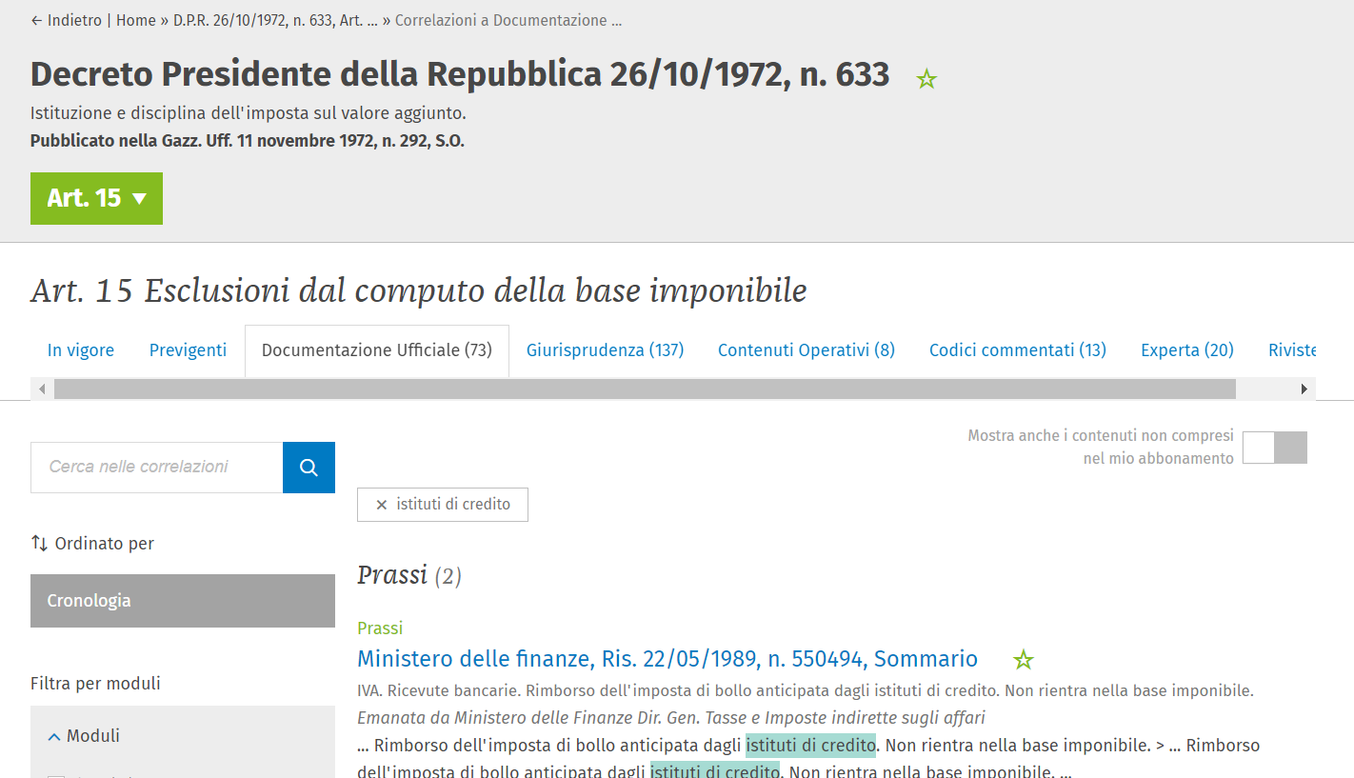
Task: Select the Codici commentati (13) tab
Action: point(1017,350)
